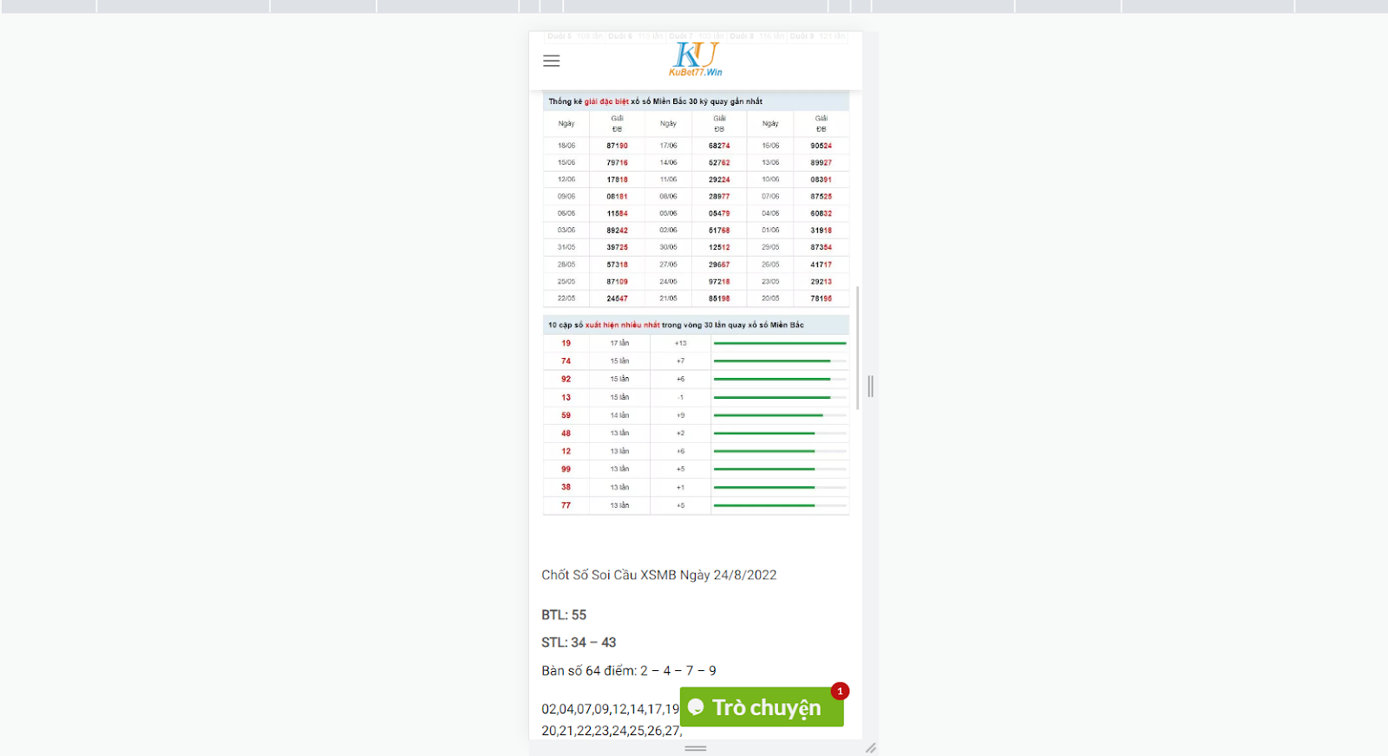Click the red number pair 74
The width and height of the screenshot is (1388, 756).
point(566,362)
